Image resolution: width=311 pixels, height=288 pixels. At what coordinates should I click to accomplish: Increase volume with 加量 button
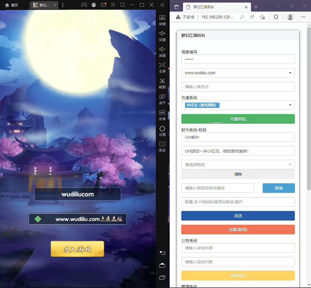pyautogui.click(x=162, y=36)
